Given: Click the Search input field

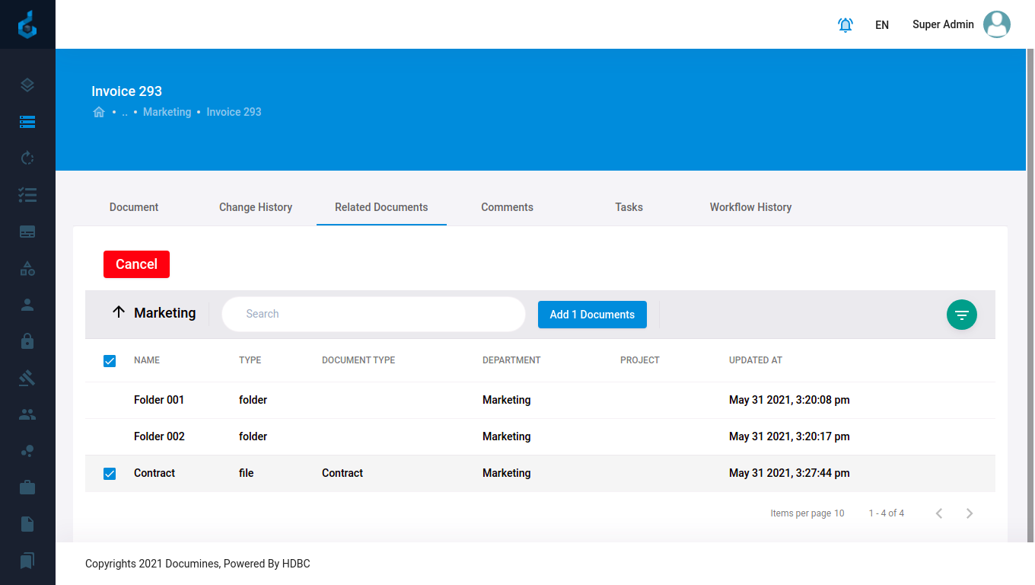Looking at the screenshot, I should coord(373,314).
